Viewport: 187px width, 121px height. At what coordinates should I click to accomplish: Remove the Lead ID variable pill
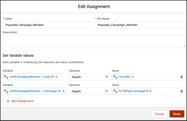(x=56, y=77)
